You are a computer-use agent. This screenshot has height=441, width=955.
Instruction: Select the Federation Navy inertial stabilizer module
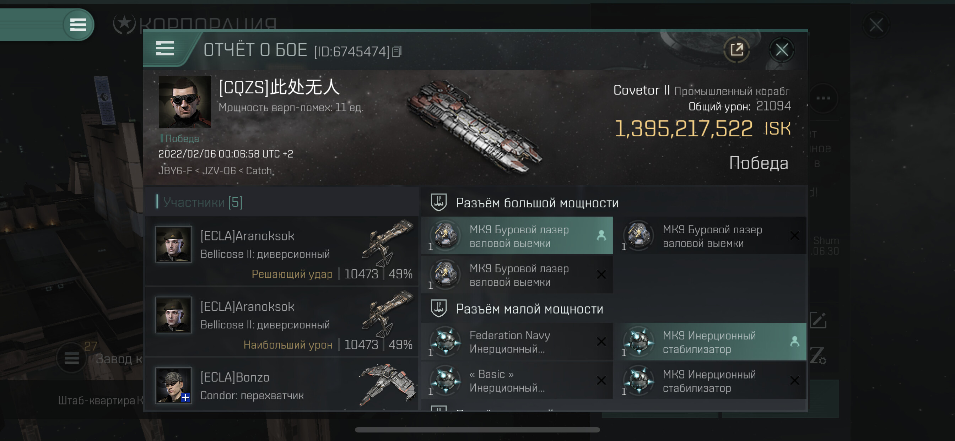tap(517, 342)
